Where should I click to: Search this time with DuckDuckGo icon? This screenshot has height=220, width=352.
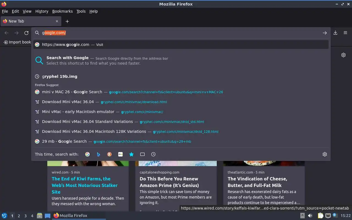(109, 154)
